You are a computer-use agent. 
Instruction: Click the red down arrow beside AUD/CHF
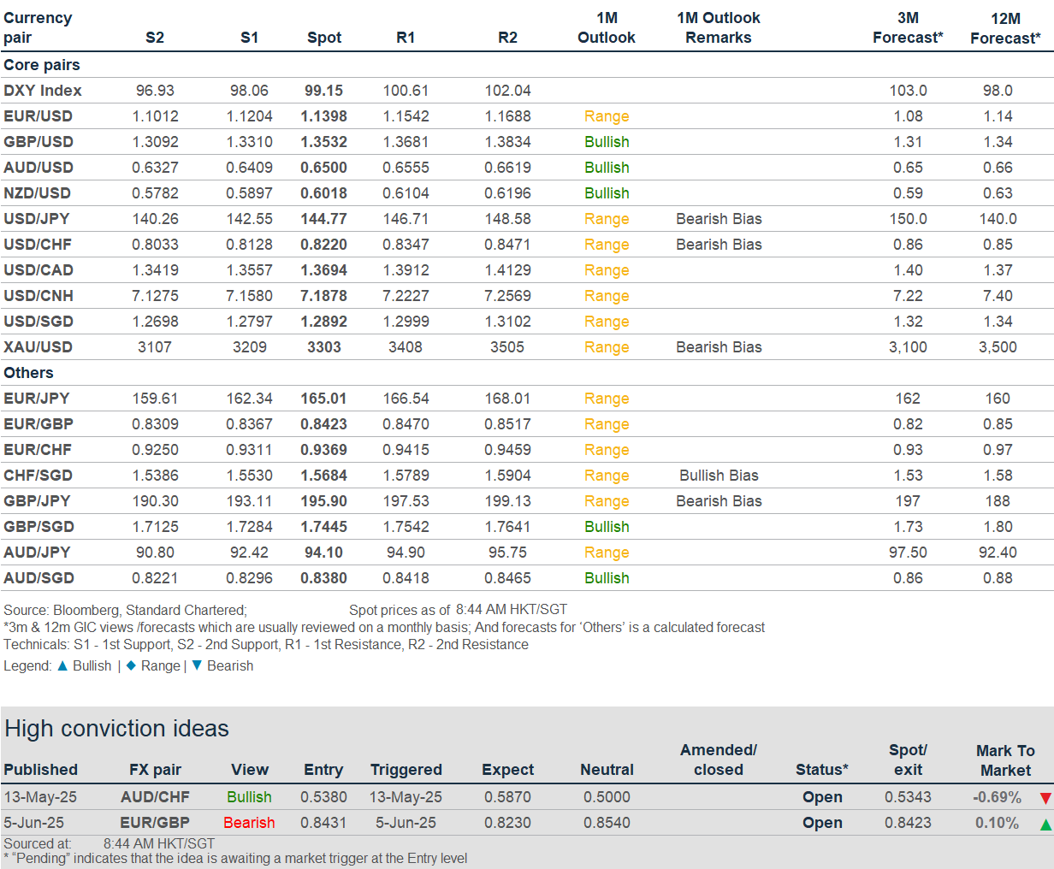[x=1045, y=798]
